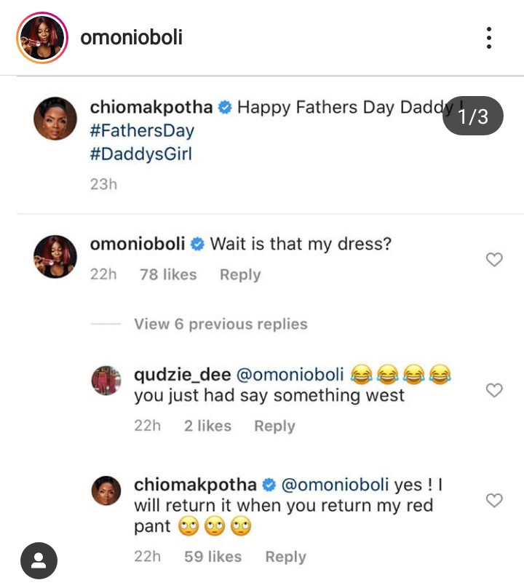View the 78 likes on omonioboli's comment
The height and width of the screenshot is (588, 524).
point(168,275)
